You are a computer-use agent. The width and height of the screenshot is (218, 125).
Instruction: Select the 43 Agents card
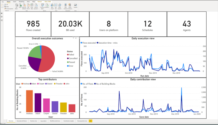tap(187, 24)
